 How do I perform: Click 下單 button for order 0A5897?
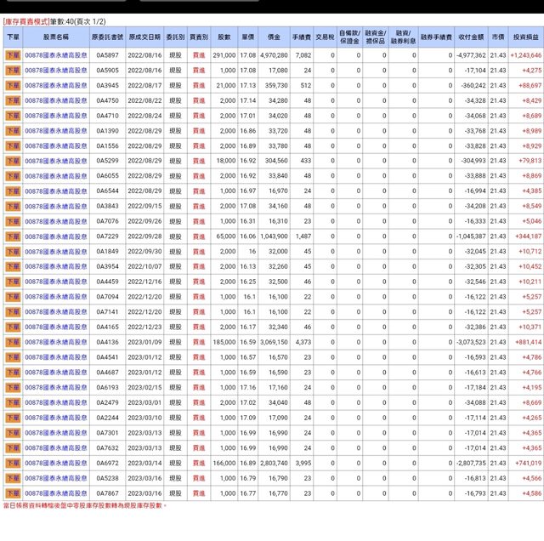[x=13, y=54]
